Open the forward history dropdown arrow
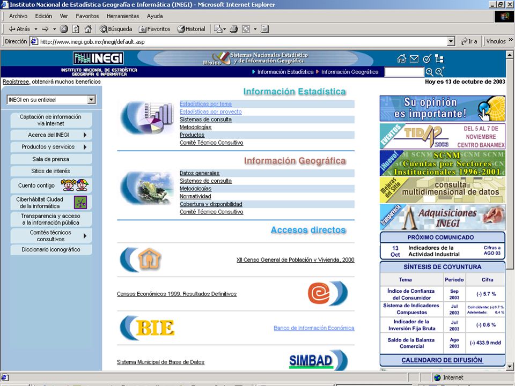Screen dimensions: 515x386 click(x=55, y=29)
